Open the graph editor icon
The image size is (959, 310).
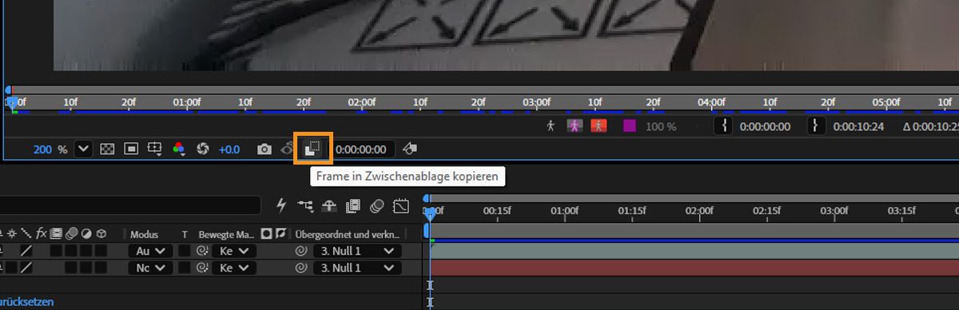(x=401, y=206)
